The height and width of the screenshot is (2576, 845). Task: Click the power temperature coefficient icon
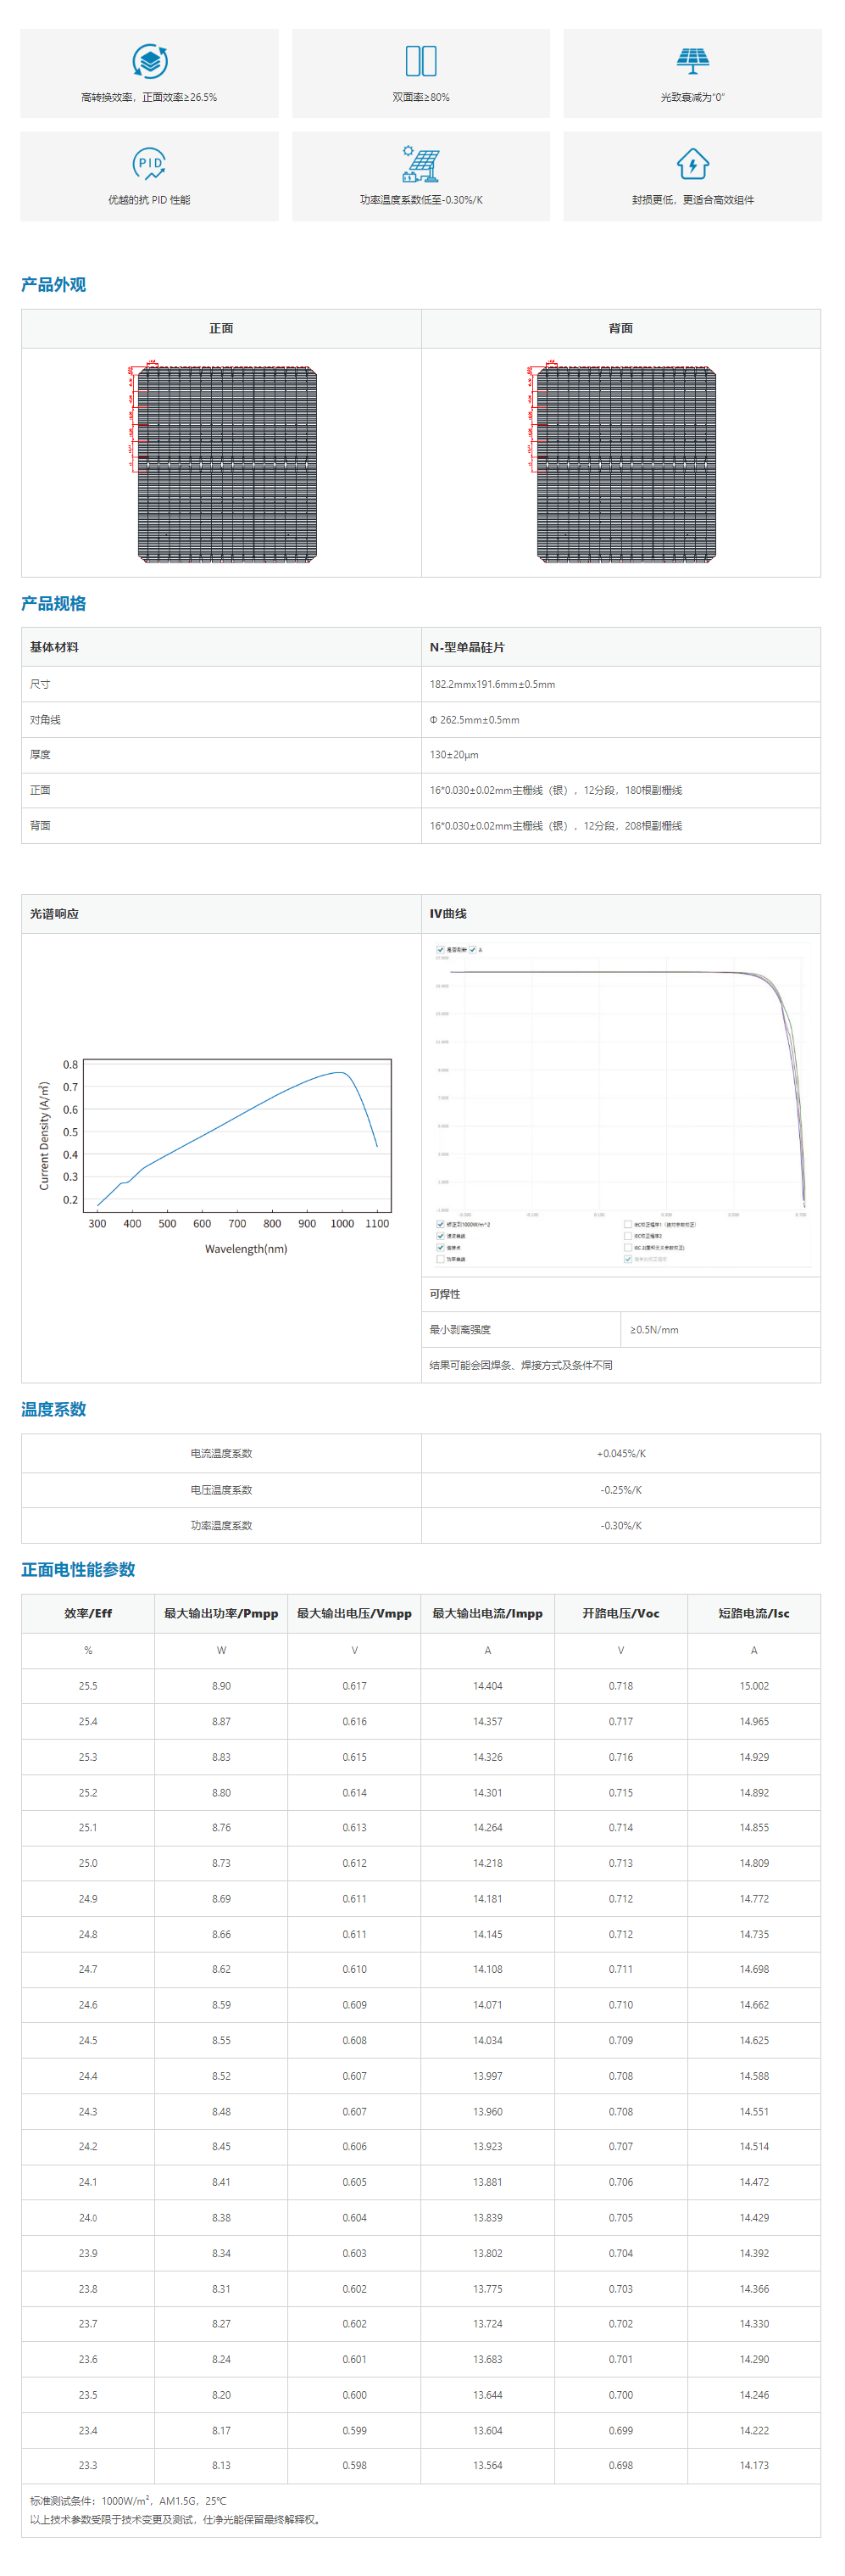pos(420,164)
